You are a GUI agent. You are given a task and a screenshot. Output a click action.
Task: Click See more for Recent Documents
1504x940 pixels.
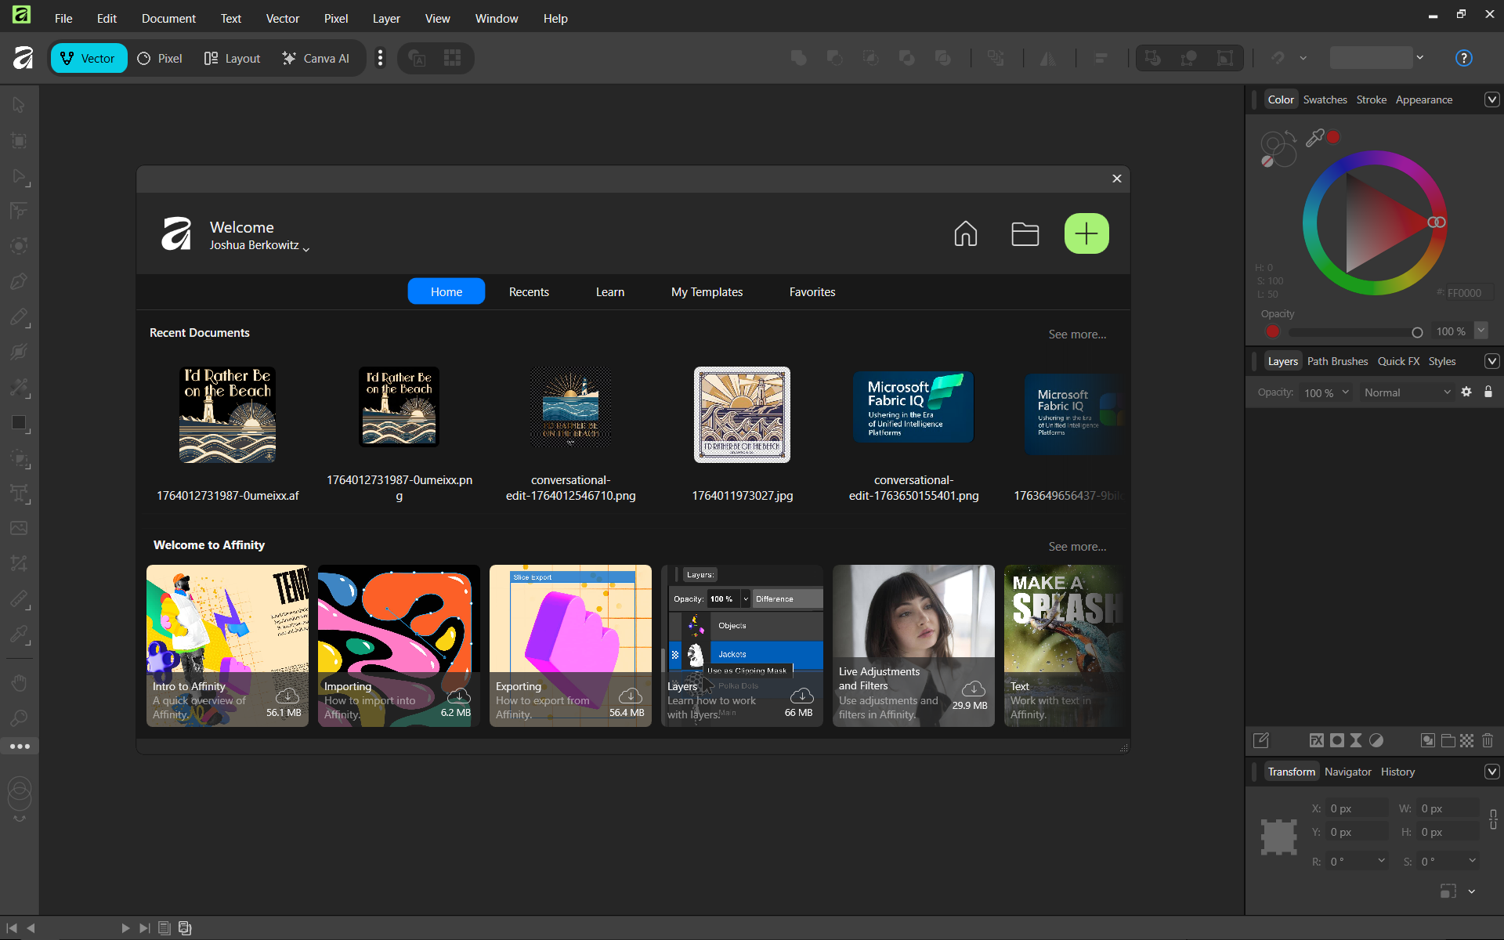pyautogui.click(x=1077, y=334)
